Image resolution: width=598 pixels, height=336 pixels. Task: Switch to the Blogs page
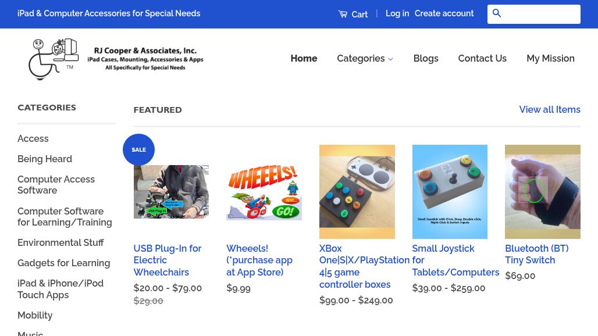click(426, 58)
